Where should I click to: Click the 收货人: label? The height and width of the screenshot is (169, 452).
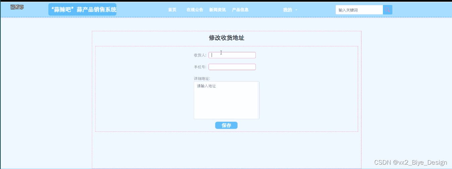(x=200, y=55)
